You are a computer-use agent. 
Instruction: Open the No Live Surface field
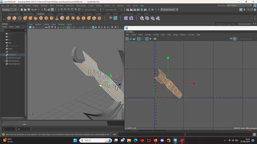91,10
